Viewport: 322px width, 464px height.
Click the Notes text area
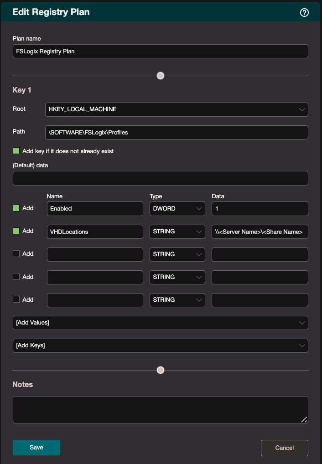(x=160, y=410)
